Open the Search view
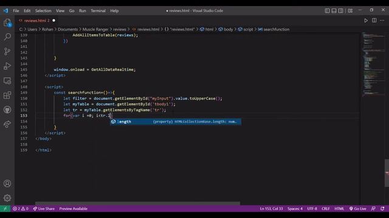The image size is (389, 218). tap(7, 37)
